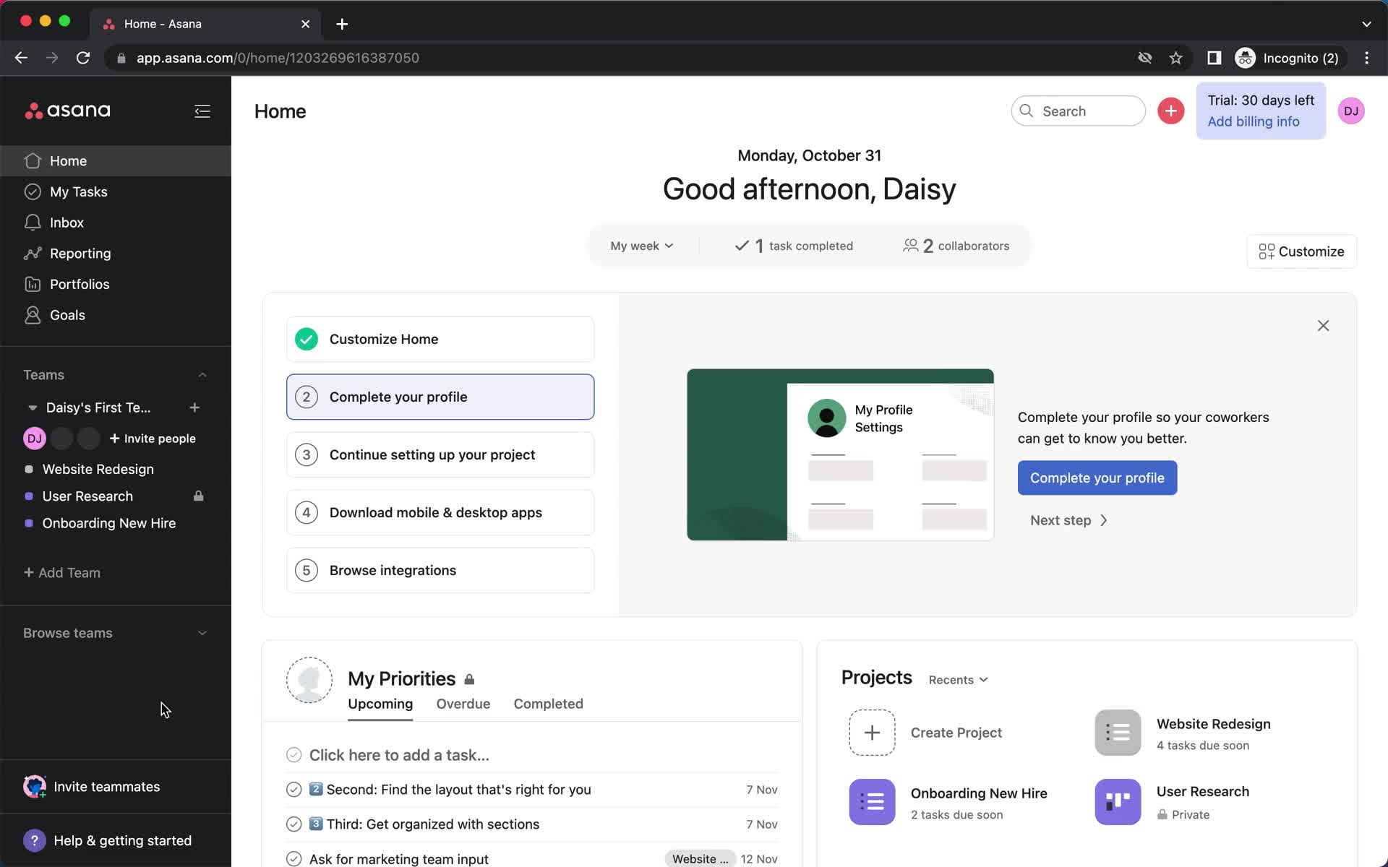
Task: Open Portfolios in the sidebar
Action: (x=116, y=284)
